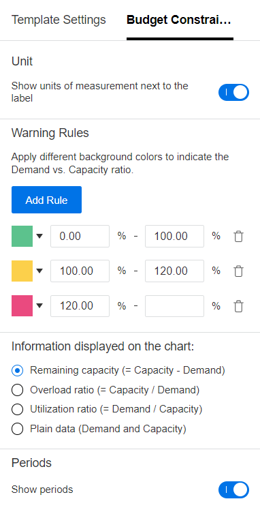Click the yellow color swatch
This screenshot has height=512, width=260.
point(22,271)
